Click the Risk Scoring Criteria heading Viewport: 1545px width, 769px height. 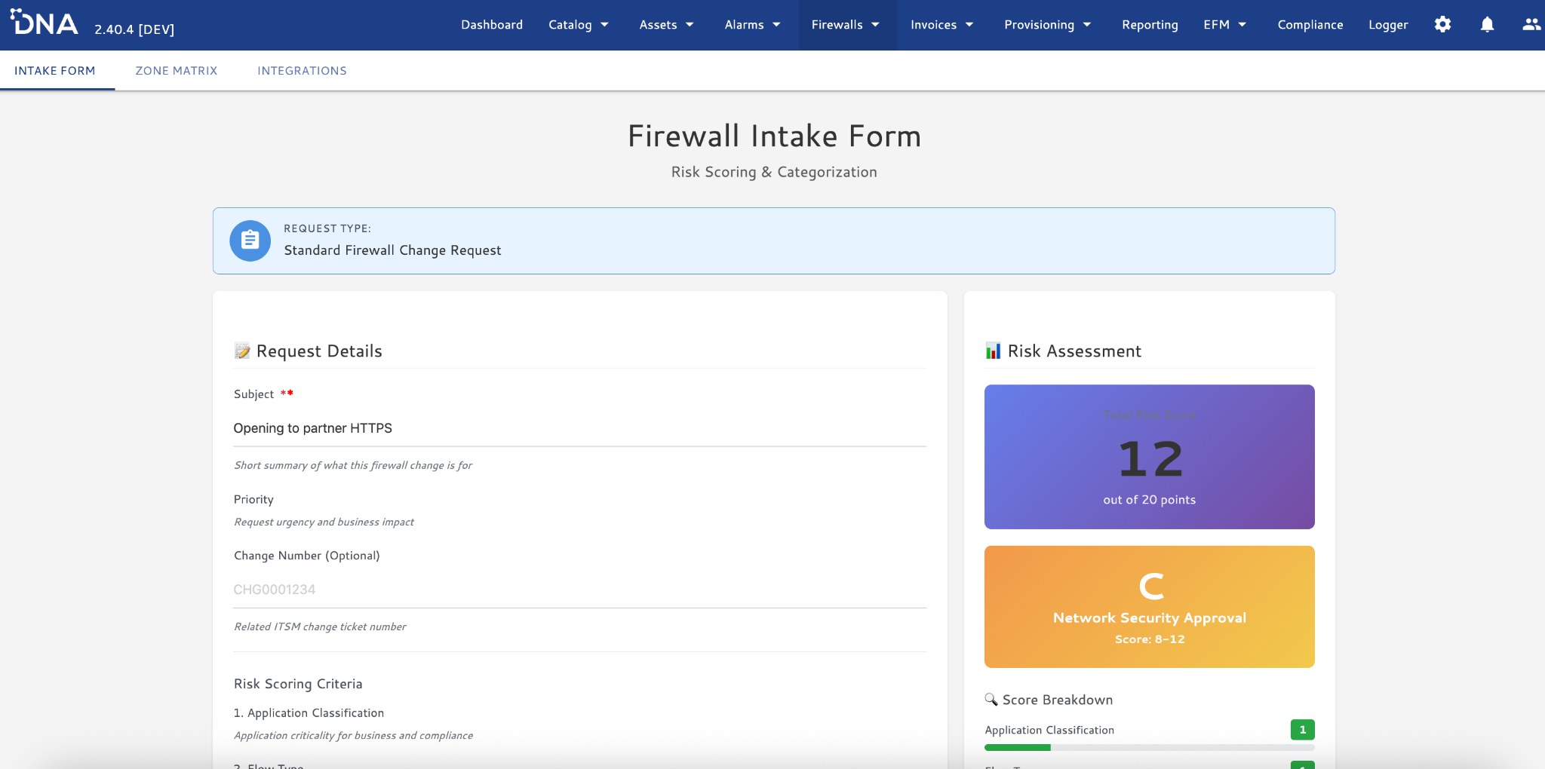298,684
